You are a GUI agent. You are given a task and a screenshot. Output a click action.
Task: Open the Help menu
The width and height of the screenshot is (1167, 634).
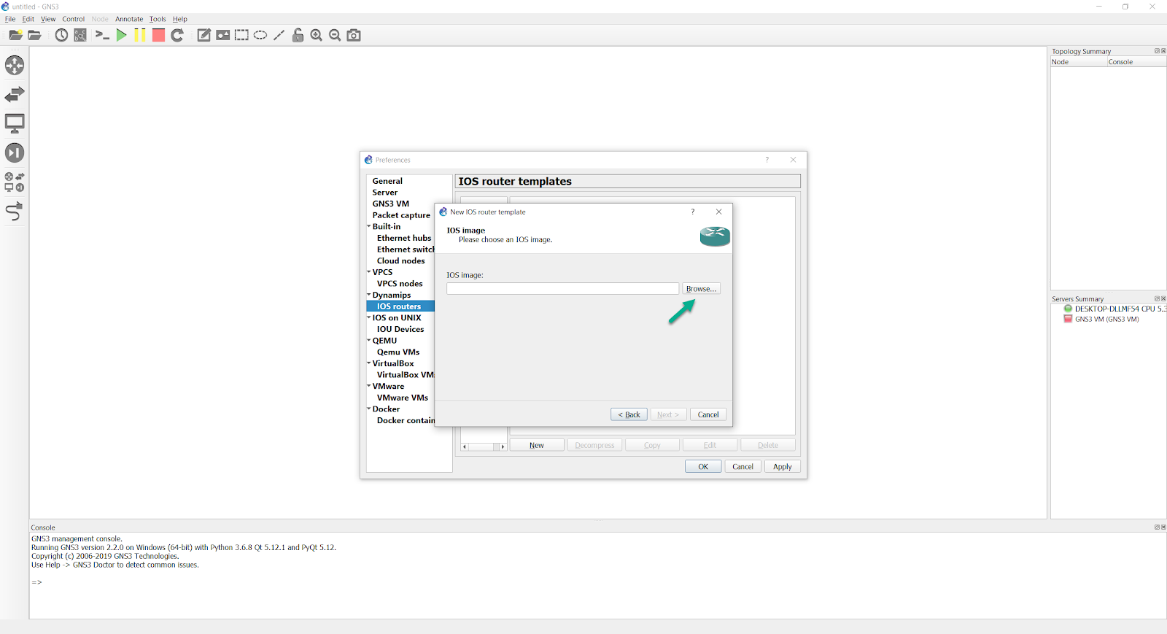180,19
